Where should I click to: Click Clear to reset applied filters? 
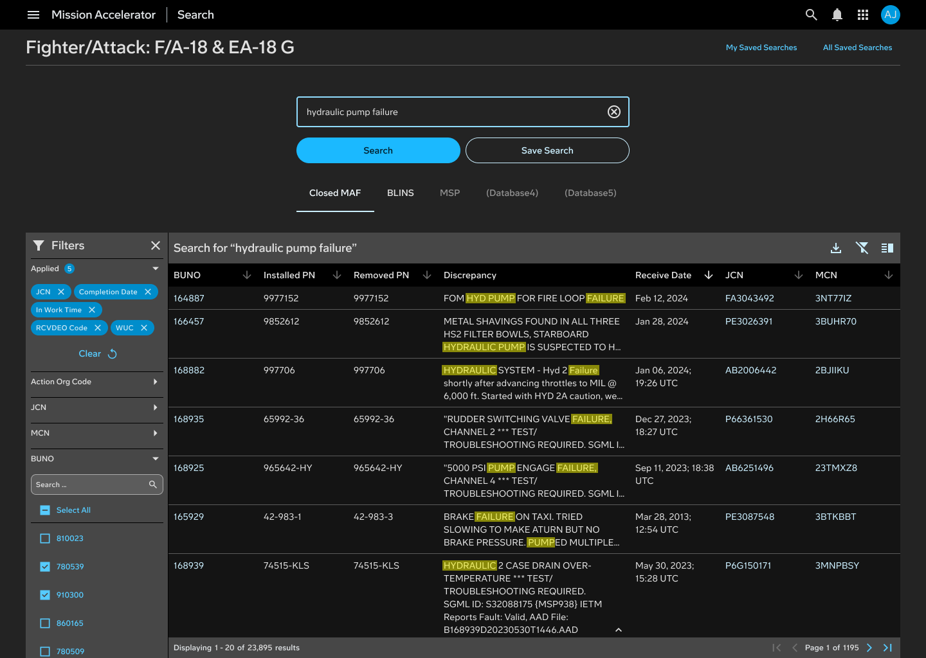pos(98,353)
